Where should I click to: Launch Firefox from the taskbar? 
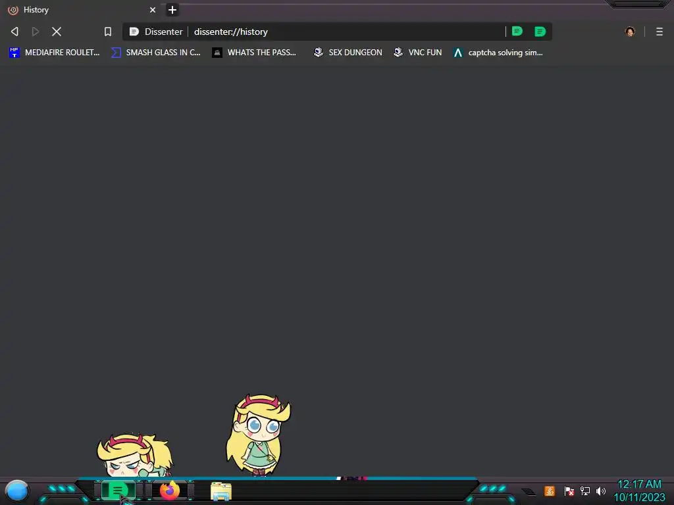[170, 491]
